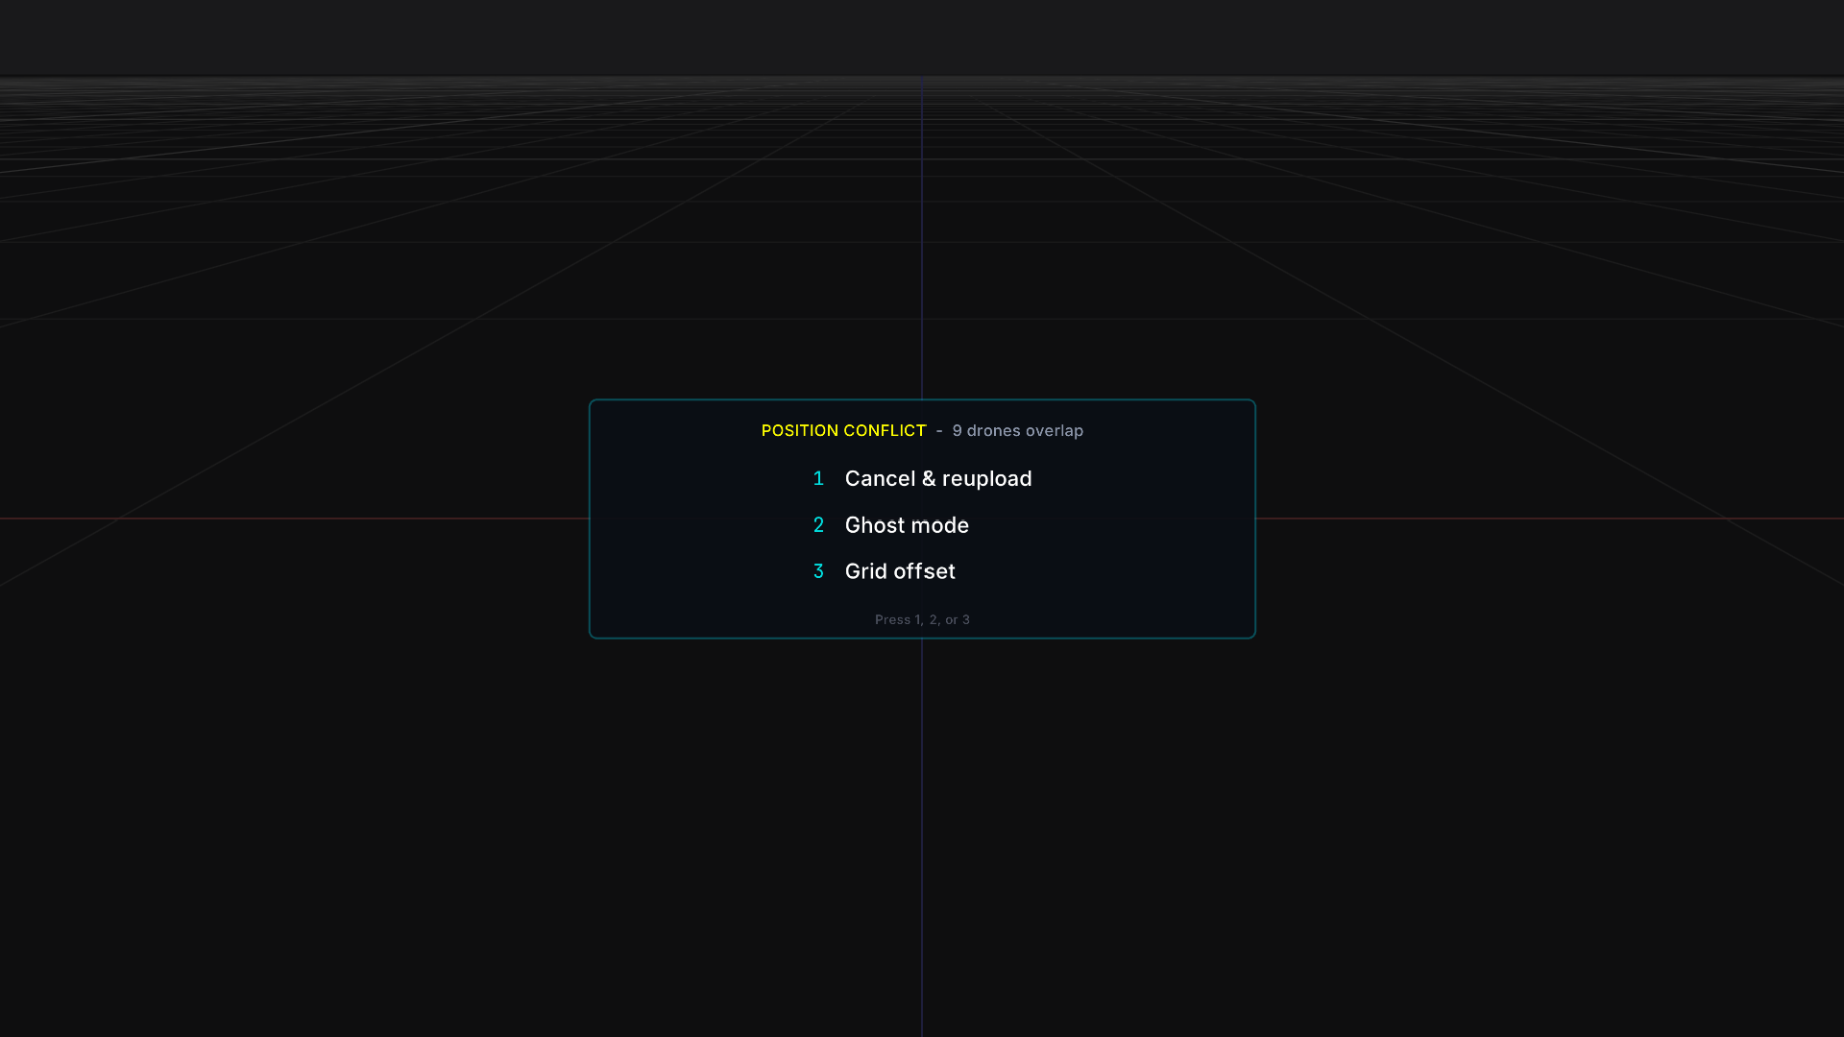Choose the Cancel & reupload option

click(x=937, y=478)
